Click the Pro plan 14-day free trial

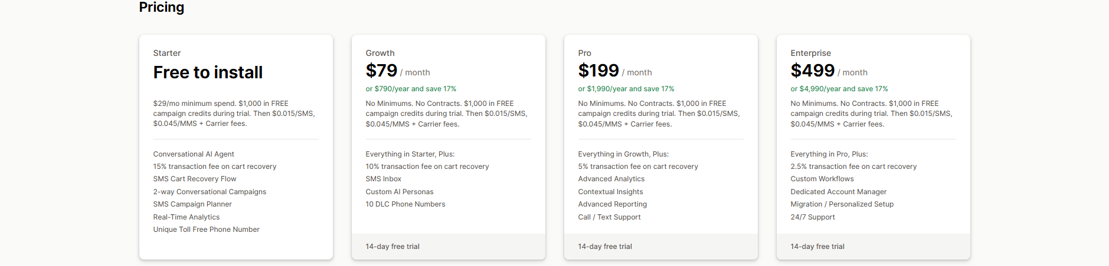click(605, 247)
